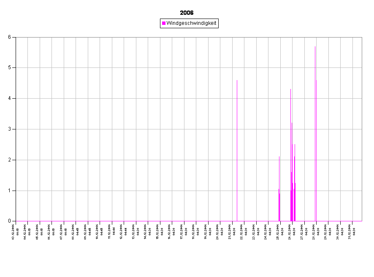Screen dimensions: 374x277
Task: Click the second-tallest magenta spike's peak
Action: tap(290, 90)
